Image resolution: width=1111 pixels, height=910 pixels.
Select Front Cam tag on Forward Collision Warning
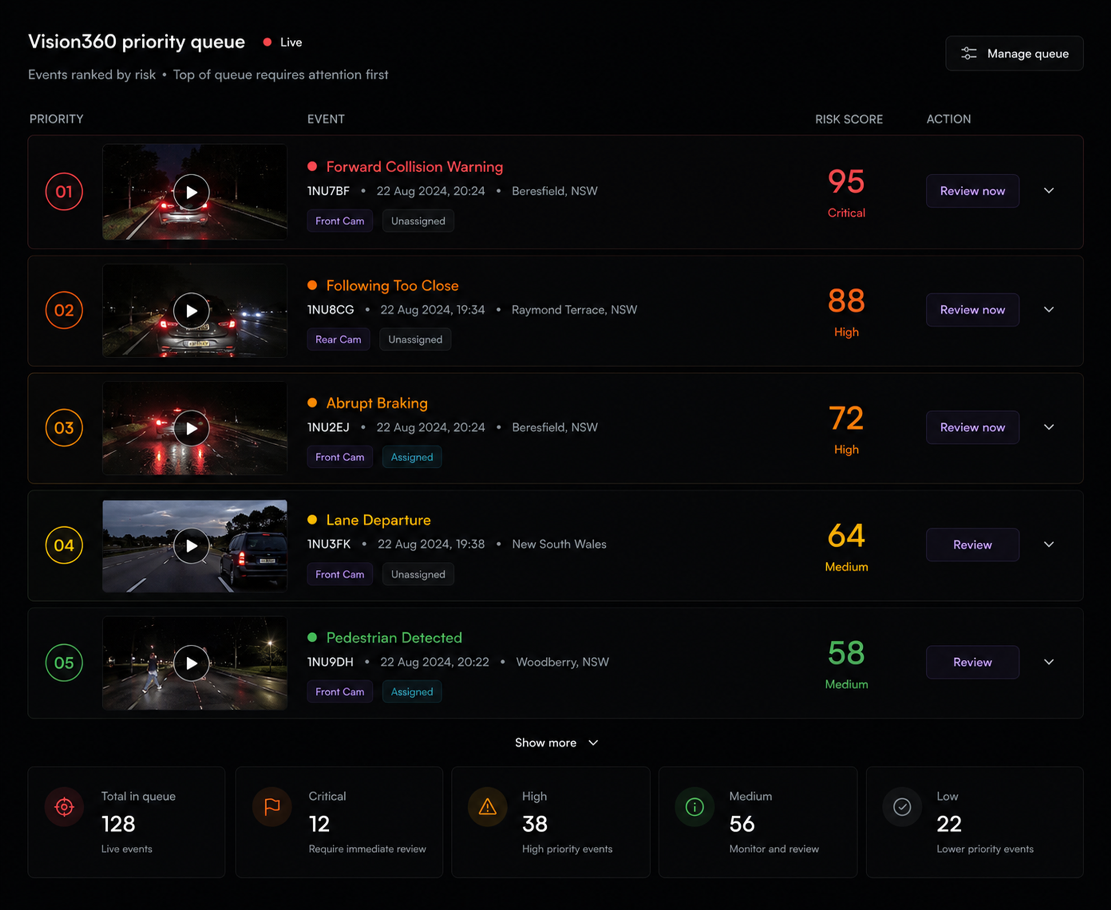coord(340,221)
